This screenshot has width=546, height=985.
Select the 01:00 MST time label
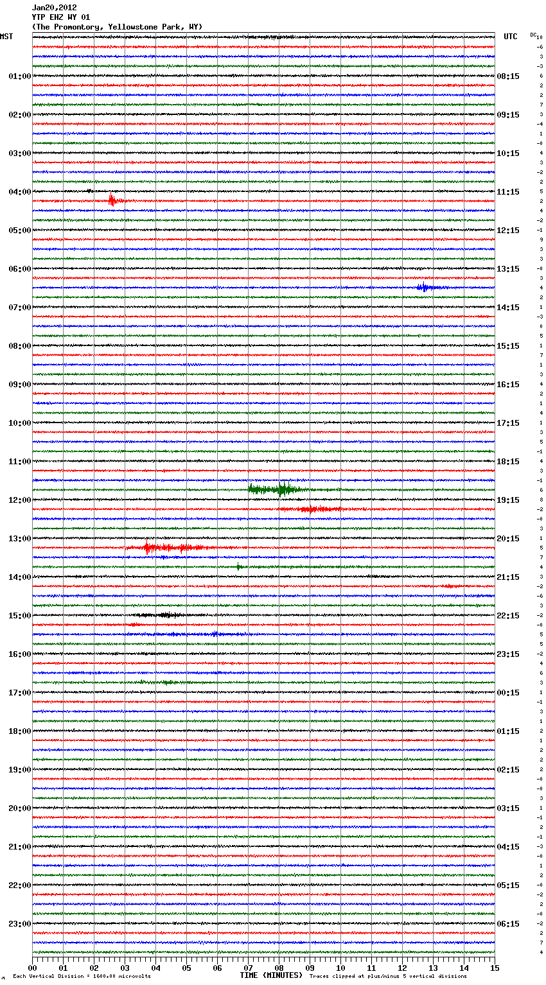click(20, 76)
